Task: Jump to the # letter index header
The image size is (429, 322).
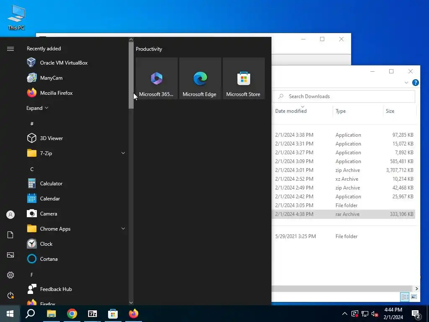Action: pyautogui.click(x=32, y=124)
